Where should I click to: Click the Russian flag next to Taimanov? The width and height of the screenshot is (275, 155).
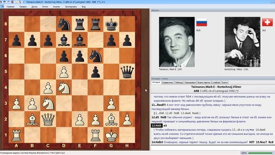tap(202, 22)
